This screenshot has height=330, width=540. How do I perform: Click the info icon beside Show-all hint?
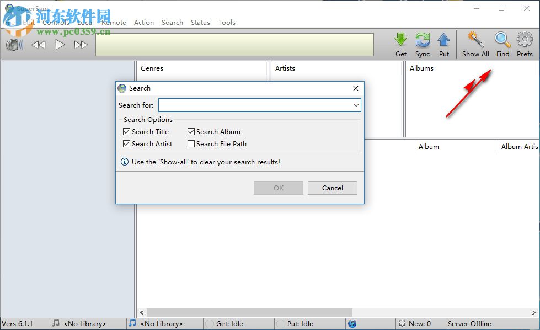(125, 162)
